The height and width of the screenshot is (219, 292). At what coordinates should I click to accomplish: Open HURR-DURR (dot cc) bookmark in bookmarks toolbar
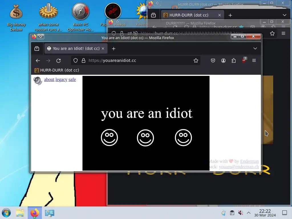click(x=57, y=70)
